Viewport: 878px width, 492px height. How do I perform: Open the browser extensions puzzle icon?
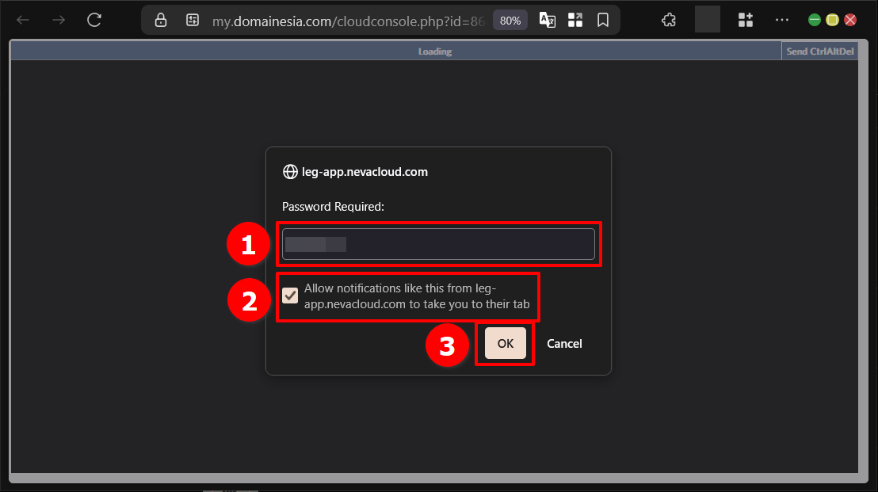coord(668,20)
